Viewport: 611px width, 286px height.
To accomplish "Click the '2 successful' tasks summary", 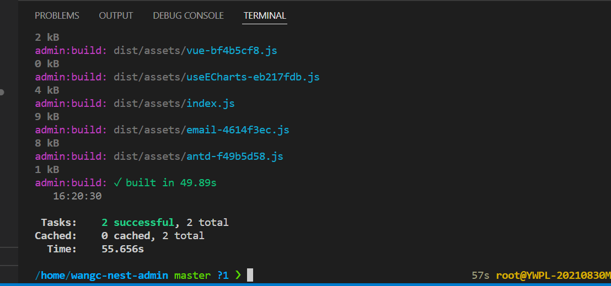I will coord(137,223).
